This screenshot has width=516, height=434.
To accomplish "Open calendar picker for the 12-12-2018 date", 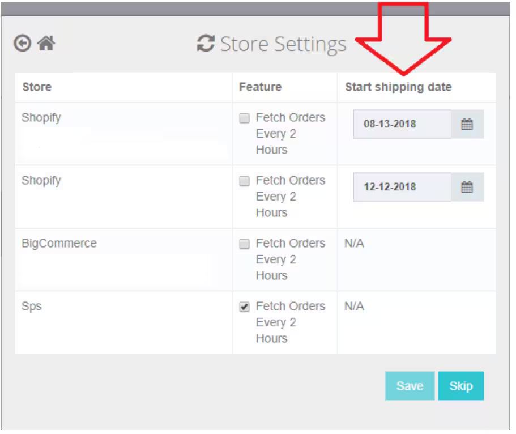I will tap(468, 187).
